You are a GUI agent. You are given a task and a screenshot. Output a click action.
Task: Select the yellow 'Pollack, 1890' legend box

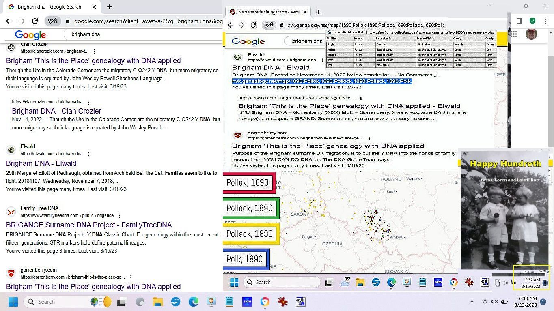point(251,234)
